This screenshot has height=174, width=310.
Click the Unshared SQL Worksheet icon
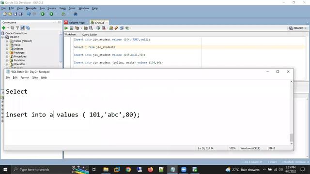(x=111, y=28)
